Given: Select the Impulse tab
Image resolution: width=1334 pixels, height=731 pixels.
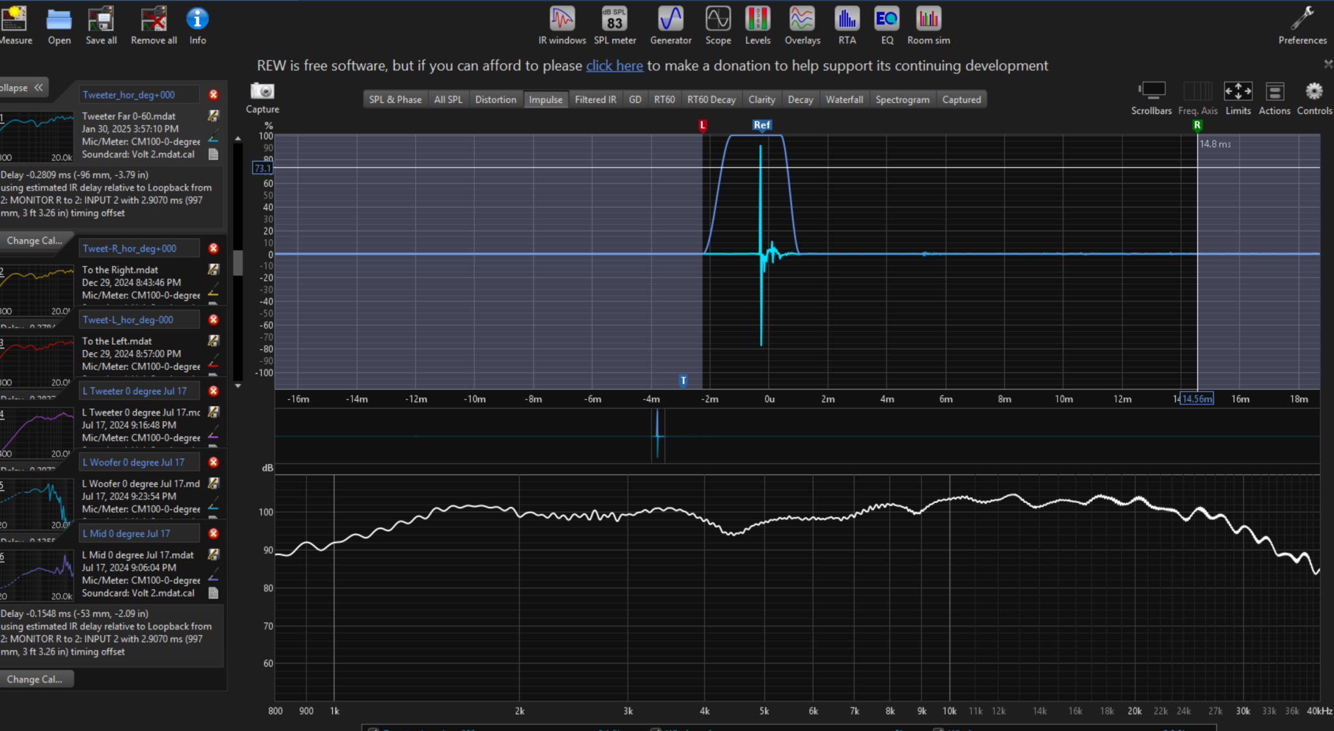Looking at the screenshot, I should [546, 99].
